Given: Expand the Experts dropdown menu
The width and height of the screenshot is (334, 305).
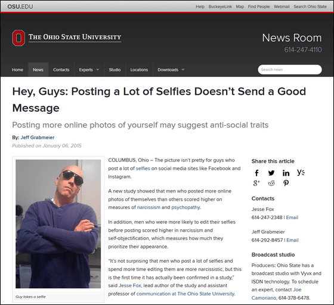Looking at the screenshot, I should (89, 70).
